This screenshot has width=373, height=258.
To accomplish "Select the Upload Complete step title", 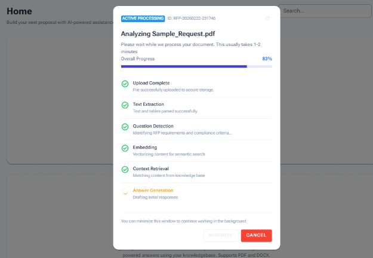I will [151, 83].
